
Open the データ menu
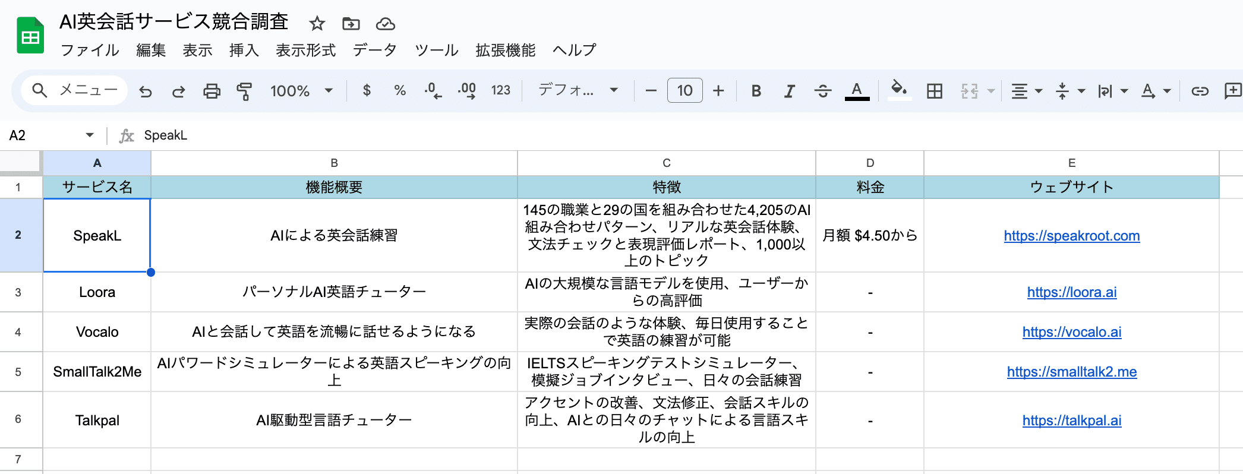(x=374, y=50)
